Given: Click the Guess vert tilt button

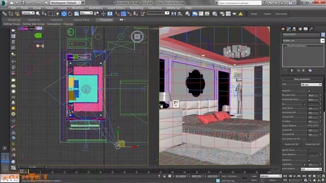Looking at the screenshot, I should tap(291, 144).
